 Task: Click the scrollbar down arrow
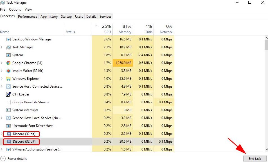[266, 150]
